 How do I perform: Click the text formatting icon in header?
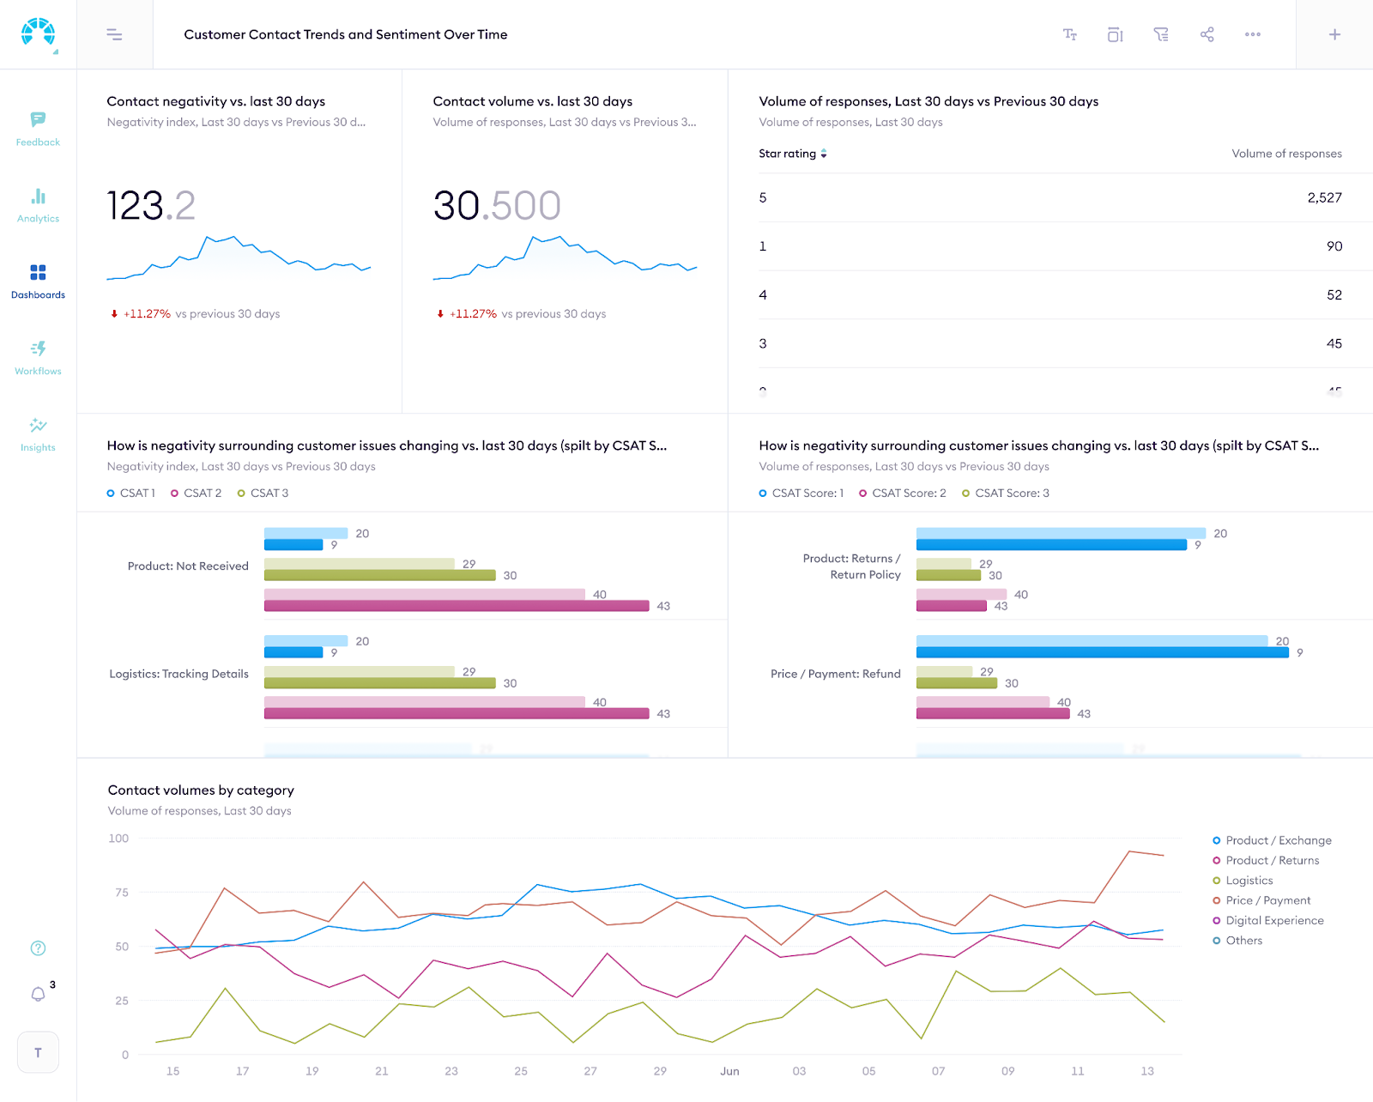[1070, 34]
